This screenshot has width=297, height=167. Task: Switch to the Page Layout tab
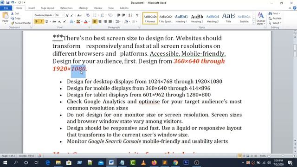pos(47,8)
